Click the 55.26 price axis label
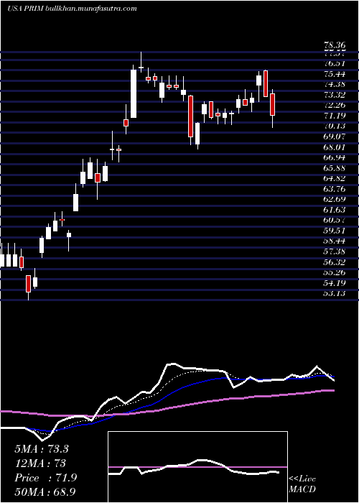The height and width of the screenshot is (503, 359). pos(335,272)
